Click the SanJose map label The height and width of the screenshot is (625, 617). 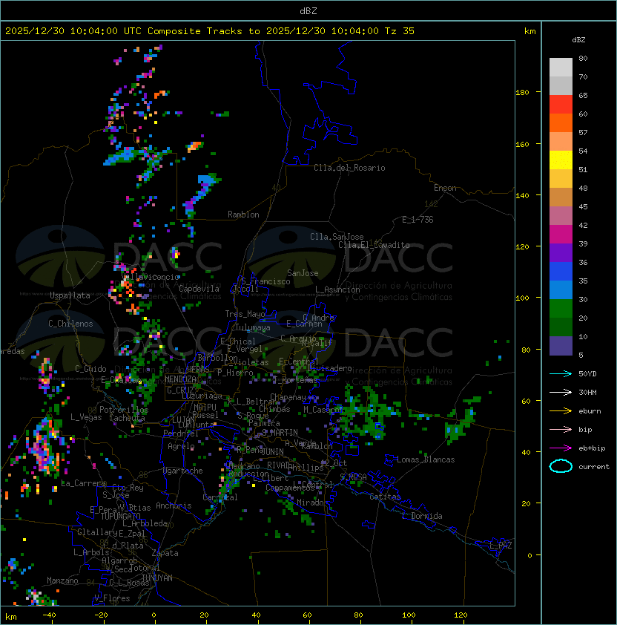pos(303,273)
